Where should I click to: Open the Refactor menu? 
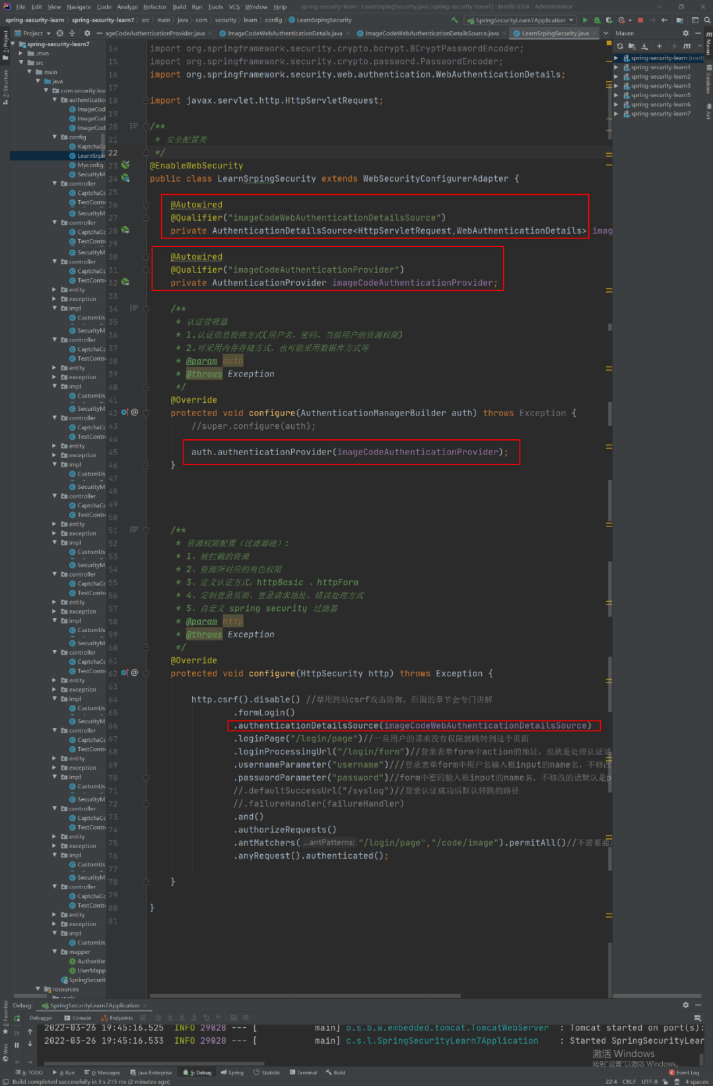click(154, 7)
